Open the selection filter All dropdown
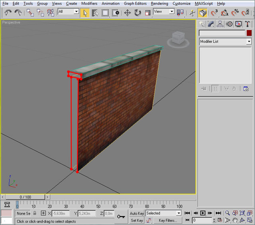 click(x=68, y=12)
